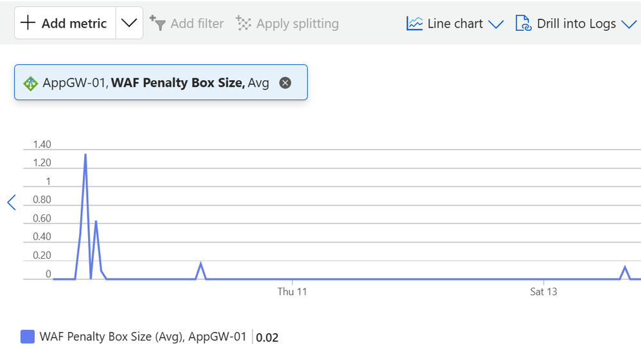641x364 pixels.
Task: Remove the WAF Penalty Box Size metric
Action: (285, 83)
